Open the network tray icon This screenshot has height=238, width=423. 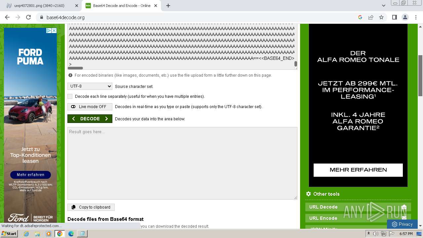pyautogui.click(x=383, y=234)
